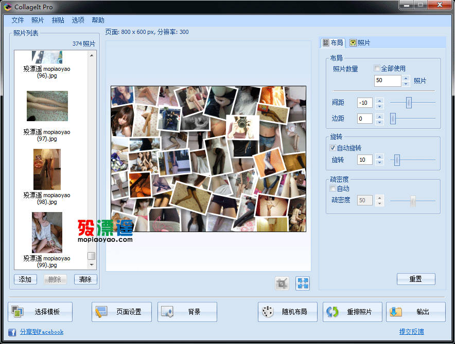Click the 清除 button

point(85,279)
